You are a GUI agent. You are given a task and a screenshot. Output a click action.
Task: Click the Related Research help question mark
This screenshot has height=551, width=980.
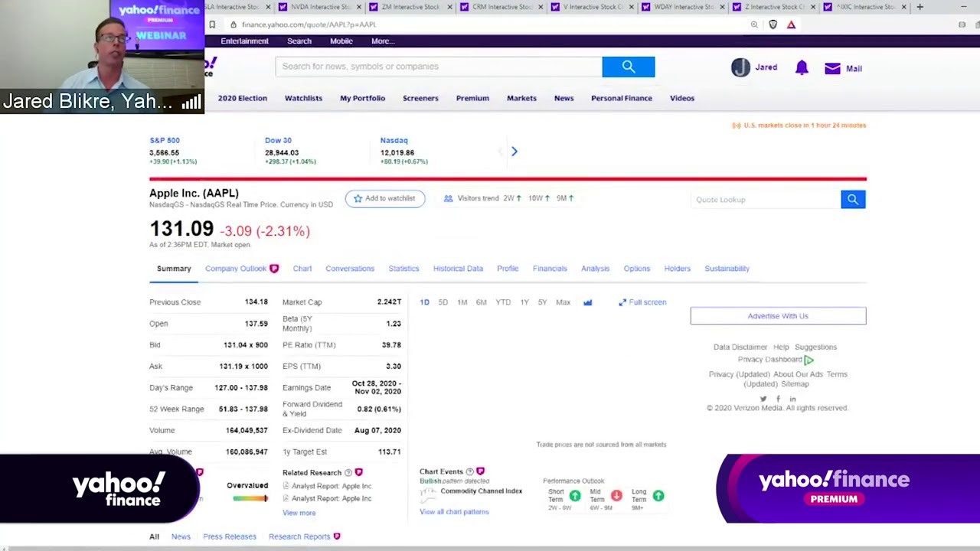coord(348,473)
